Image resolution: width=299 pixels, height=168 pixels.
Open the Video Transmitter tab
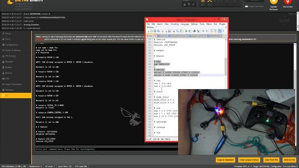pos(15,84)
